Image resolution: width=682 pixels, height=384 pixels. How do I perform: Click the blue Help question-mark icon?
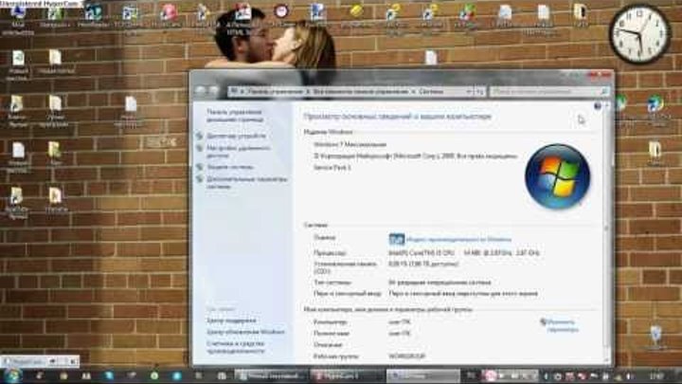tap(598, 106)
